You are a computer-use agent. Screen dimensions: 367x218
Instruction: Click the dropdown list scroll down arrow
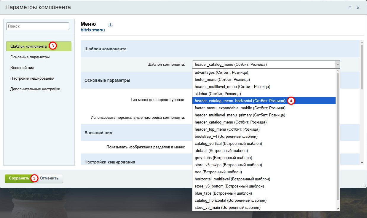(338, 208)
